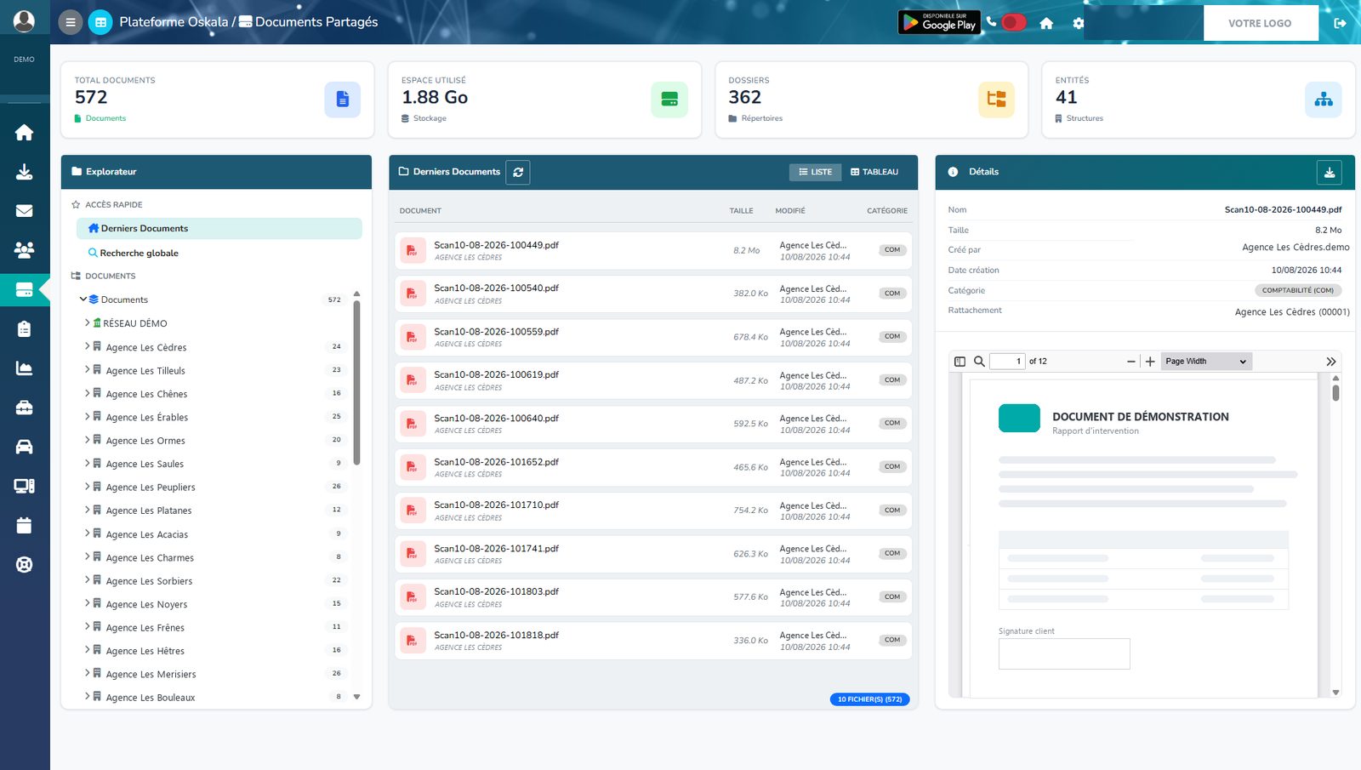Click the TAILLE column header
1361x770 pixels.
741,211
